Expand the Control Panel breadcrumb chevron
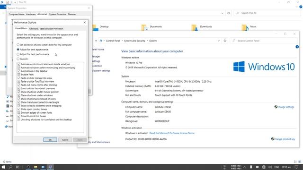303x170 pixels. click(x=122, y=41)
